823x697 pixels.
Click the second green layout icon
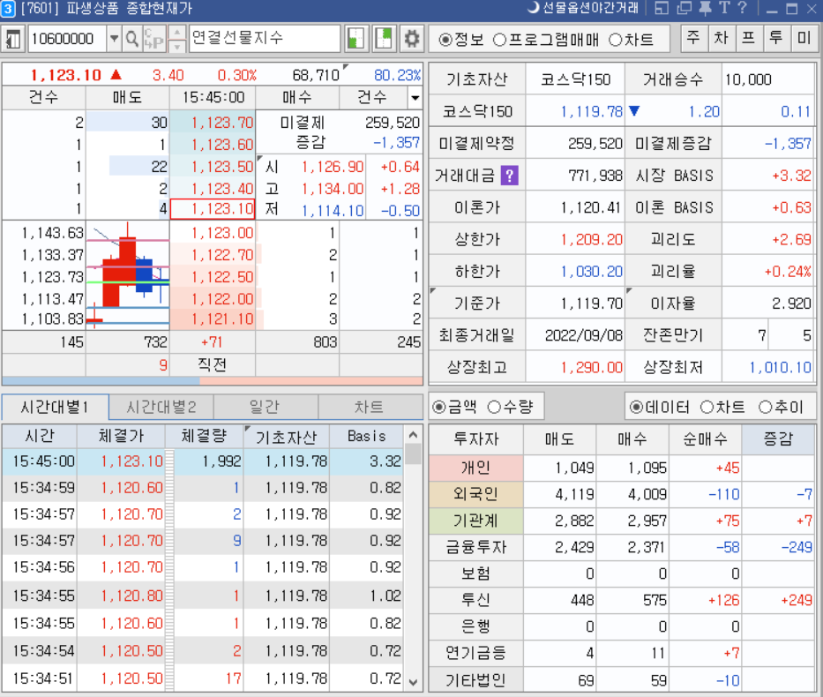(x=384, y=39)
